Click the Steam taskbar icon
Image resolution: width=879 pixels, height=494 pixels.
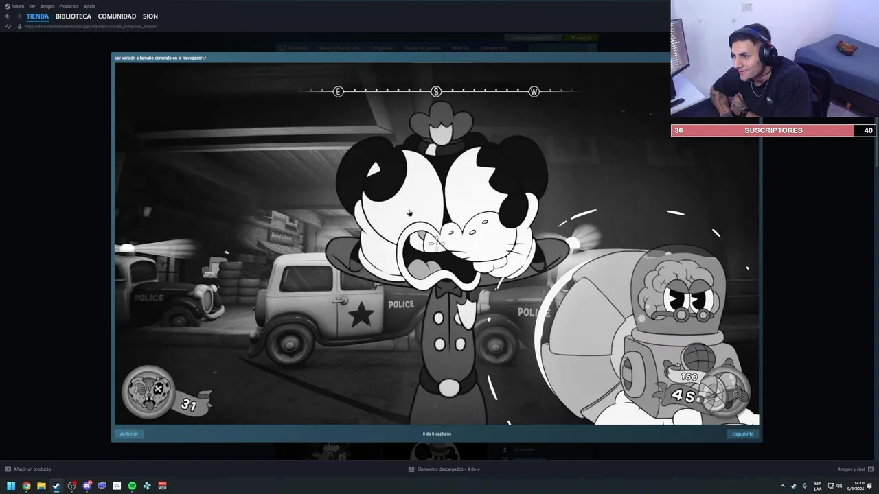(56, 486)
